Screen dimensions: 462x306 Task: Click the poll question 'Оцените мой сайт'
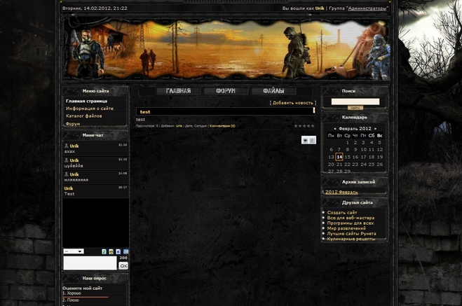coord(82,288)
